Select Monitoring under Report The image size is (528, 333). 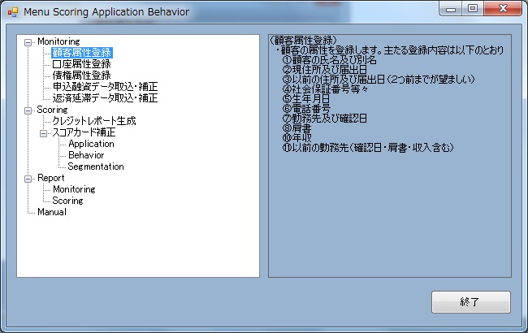coord(74,189)
